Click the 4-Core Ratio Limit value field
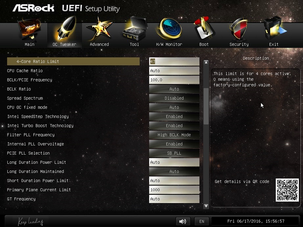 coord(174,62)
